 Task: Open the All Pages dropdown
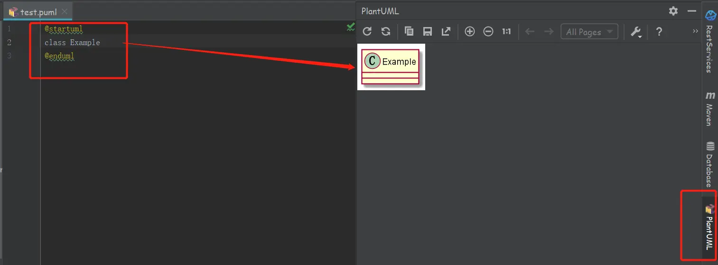[x=589, y=32]
